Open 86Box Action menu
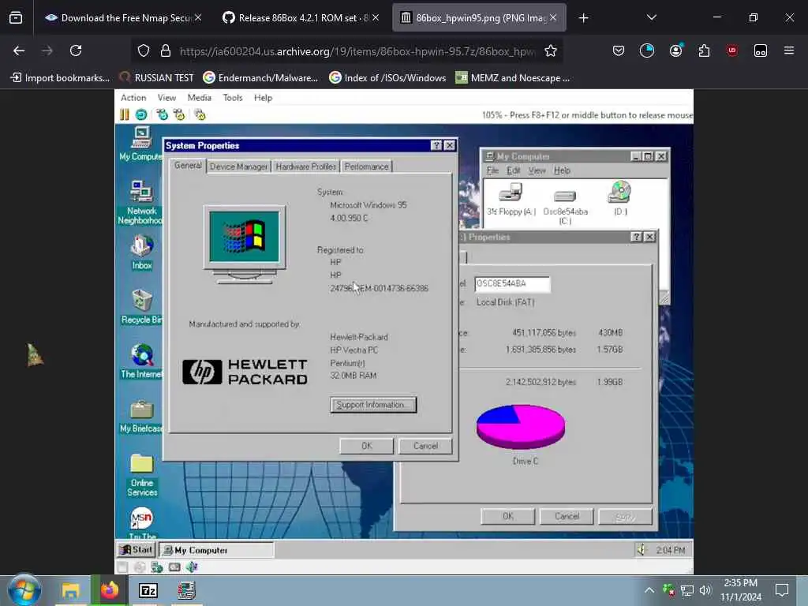 pyautogui.click(x=133, y=97)
